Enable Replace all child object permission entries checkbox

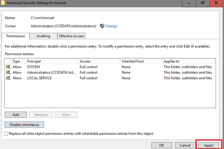point(6,134)
